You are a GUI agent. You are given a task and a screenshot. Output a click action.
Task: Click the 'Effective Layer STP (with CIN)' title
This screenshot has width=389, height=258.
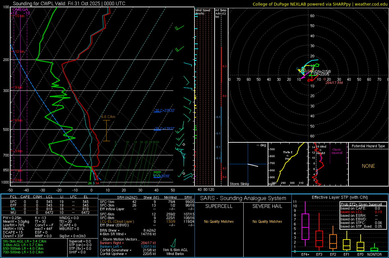pos(340,197)
